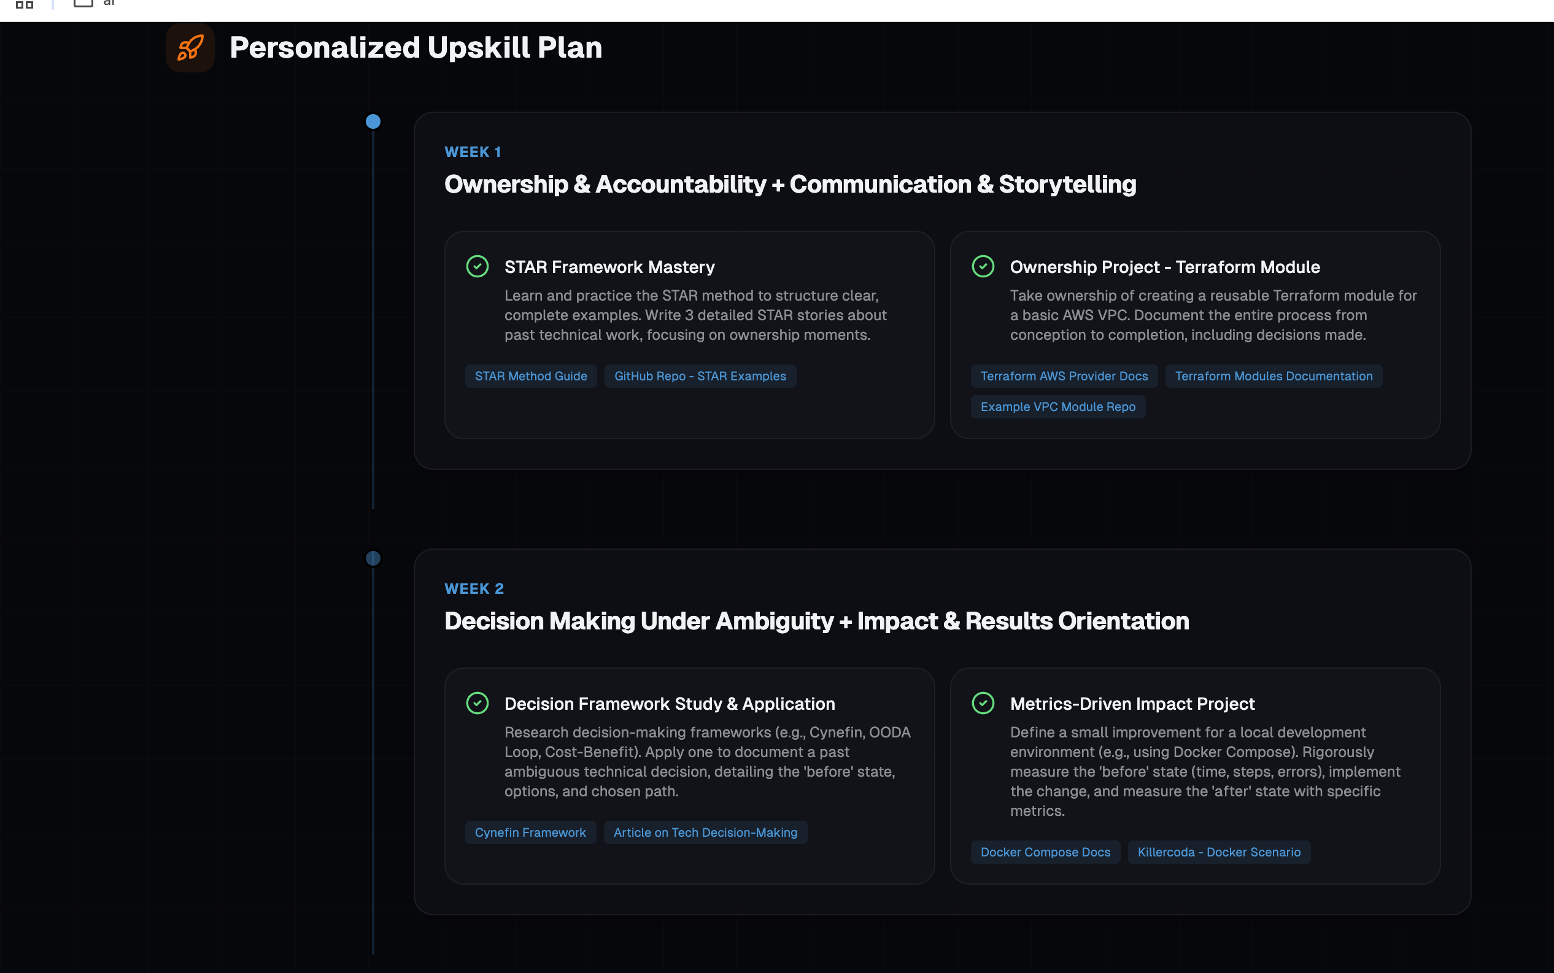Click the grid apps icon in browser bar
This screenshot has height=973, width=1554.
[x=25, y=4]
